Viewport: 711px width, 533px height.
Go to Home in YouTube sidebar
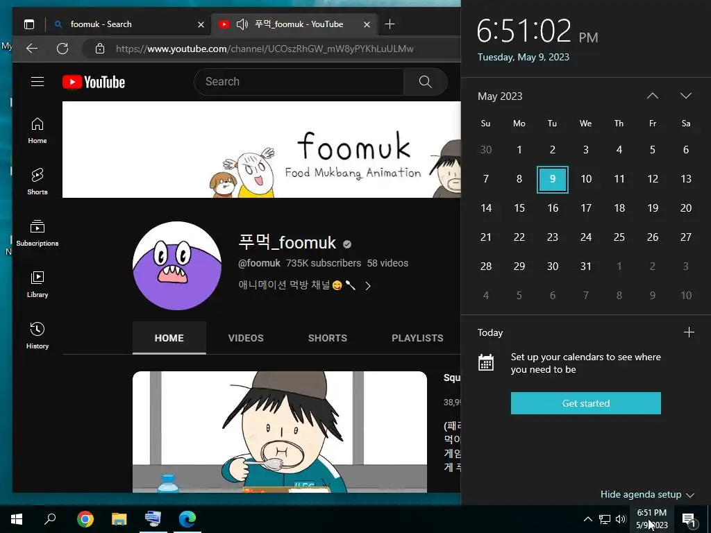(x=37, y=130)
